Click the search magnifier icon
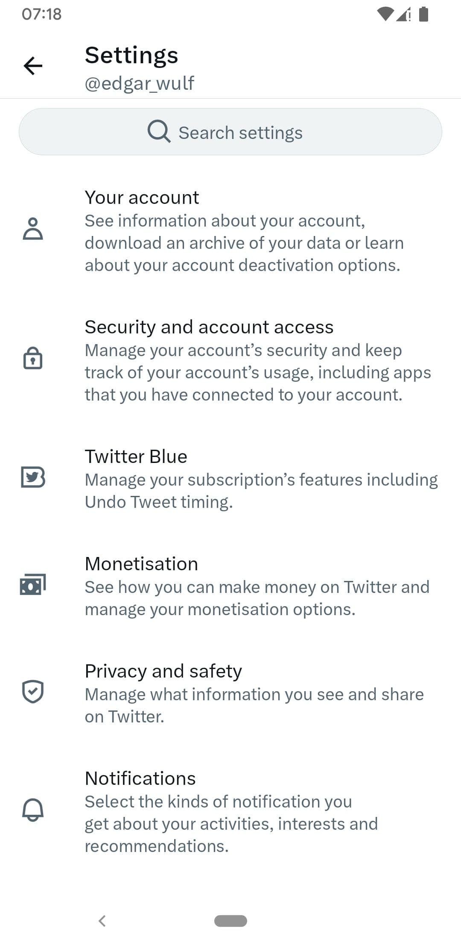The width and height of the screenshot is (461, 949). pos(160,132)
